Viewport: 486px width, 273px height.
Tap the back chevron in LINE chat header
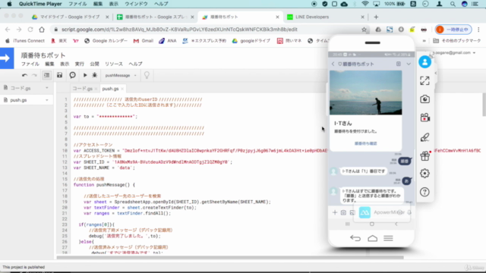[x=333, y=64]
